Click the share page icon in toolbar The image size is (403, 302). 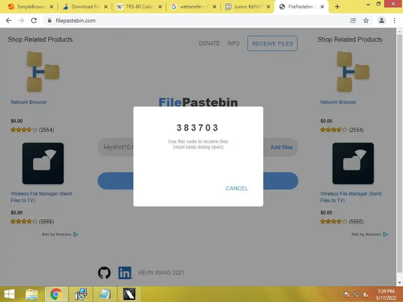353,20
